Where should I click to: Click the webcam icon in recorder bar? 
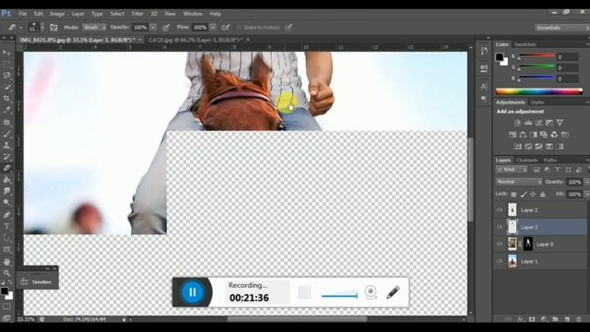coord(371,292)
